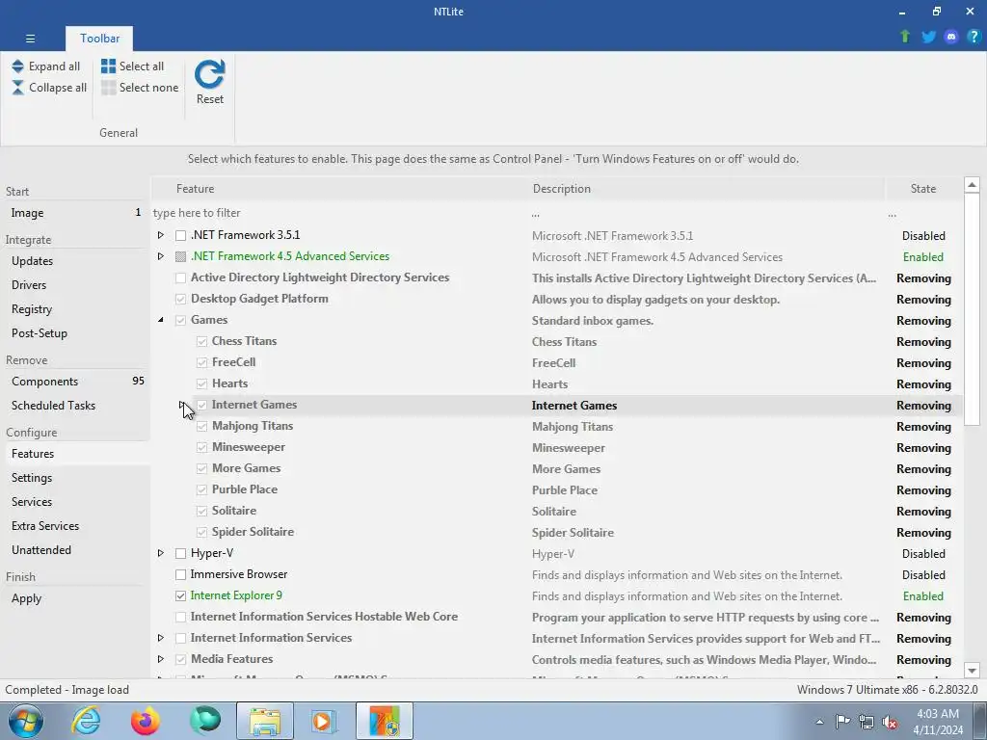Viewport: 987px width, 740px height.
Task: Click the blue help question icon
Action: click(x=974, y=37)
